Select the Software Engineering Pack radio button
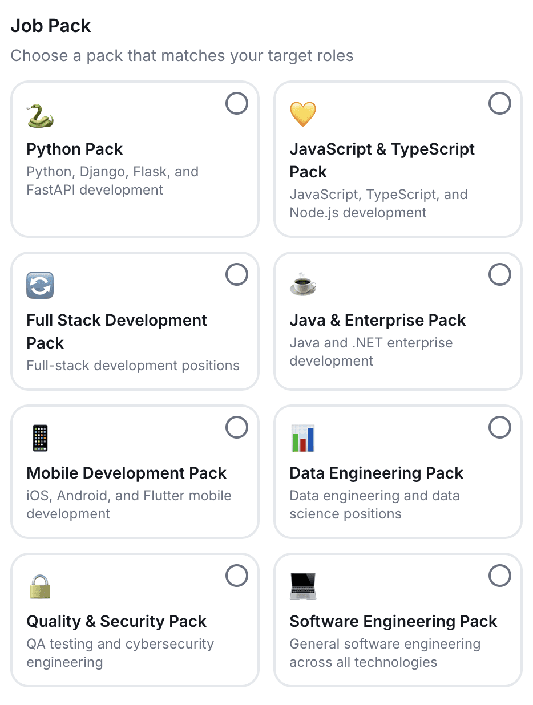 [500, 576]
